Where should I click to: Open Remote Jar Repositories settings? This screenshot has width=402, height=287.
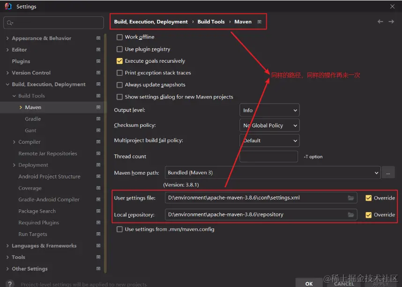click(48, 154)
